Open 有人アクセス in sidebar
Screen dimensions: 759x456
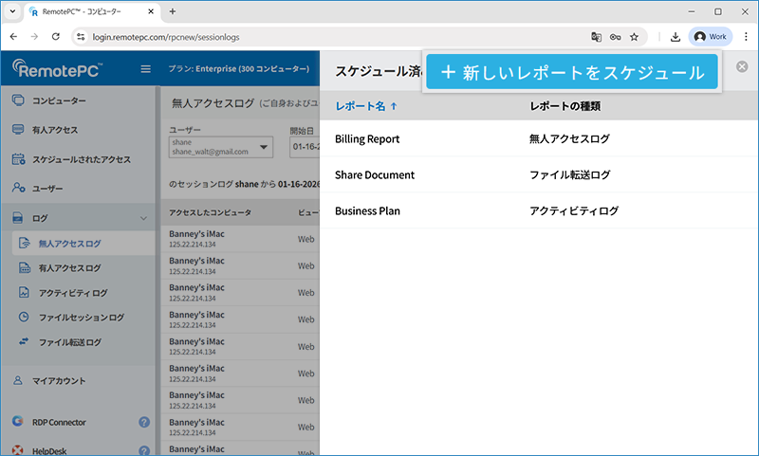(x=55, y=130)
